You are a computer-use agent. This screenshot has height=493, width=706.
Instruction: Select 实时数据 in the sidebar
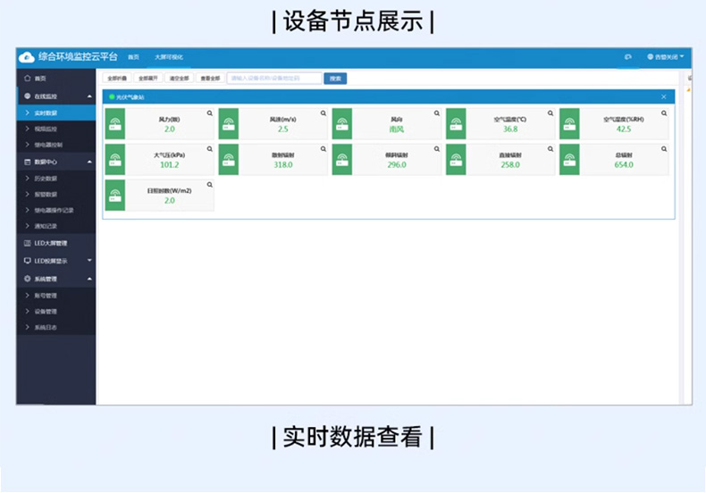pos(55,113)
